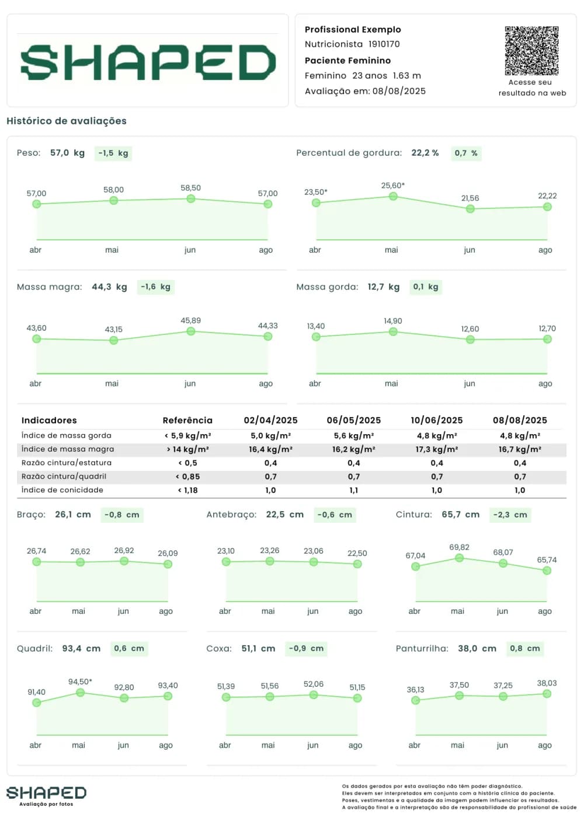Click the Razão cintura/quadril row label

[x=64, y=477]
